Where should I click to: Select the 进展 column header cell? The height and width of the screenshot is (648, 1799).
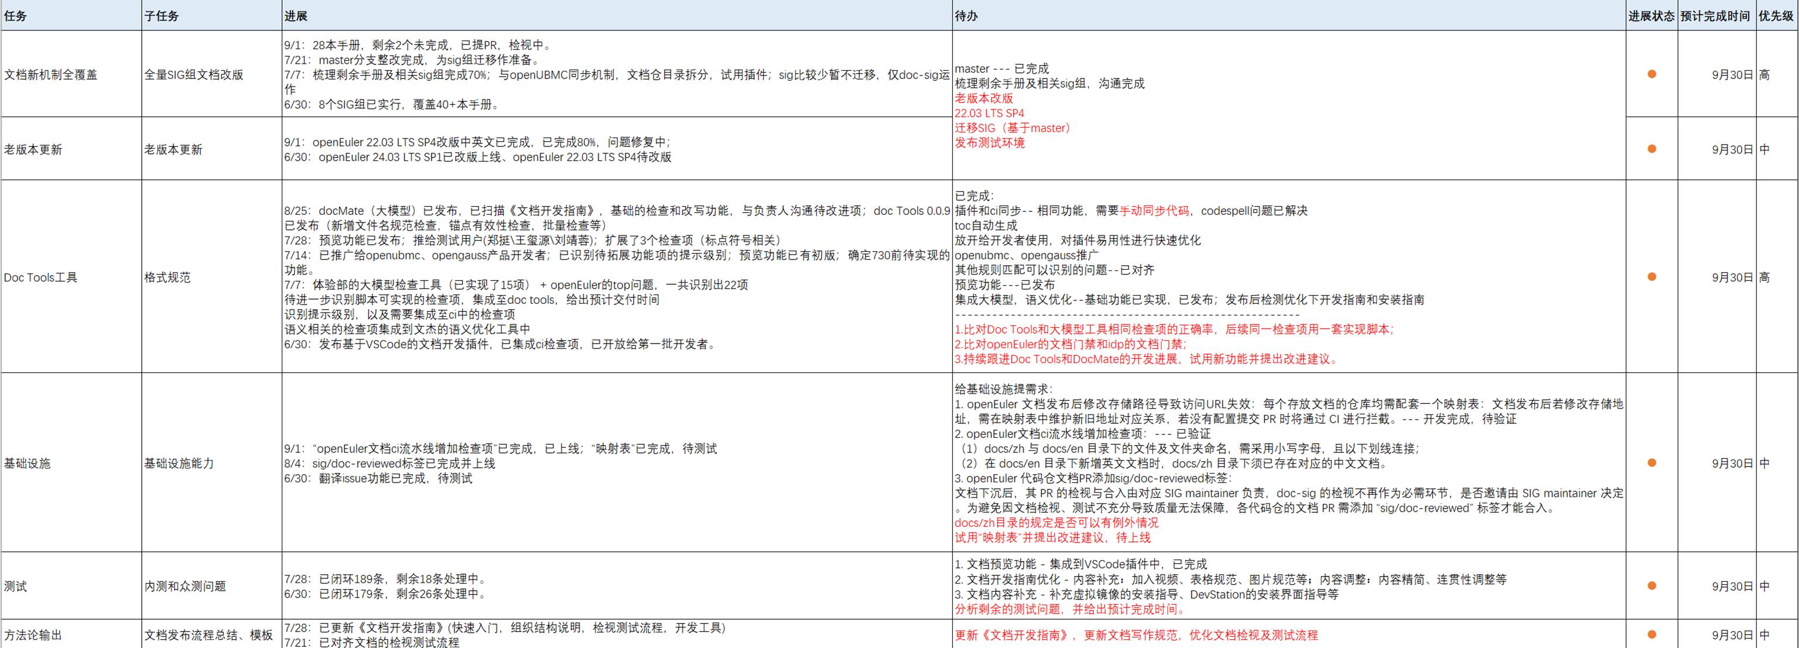click(295, 15)
